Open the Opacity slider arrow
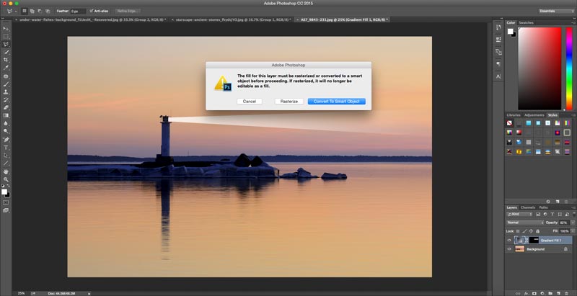Viewport: 577px width, 296px height. pos(573,223)
